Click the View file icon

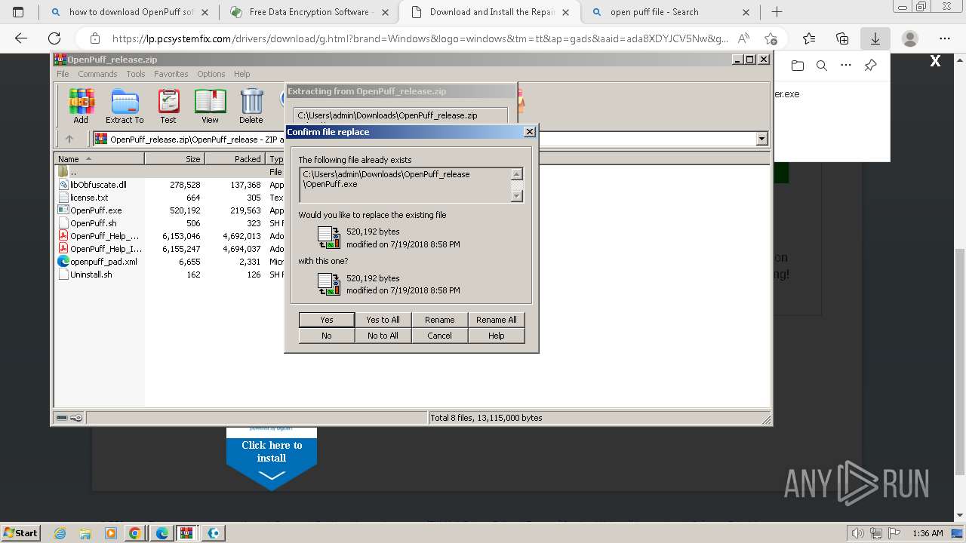(x=210, y=106)
